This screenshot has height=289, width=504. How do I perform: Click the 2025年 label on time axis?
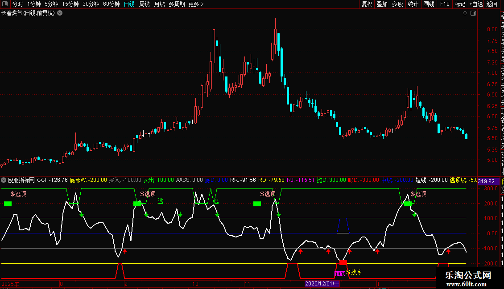pos(10,284)
